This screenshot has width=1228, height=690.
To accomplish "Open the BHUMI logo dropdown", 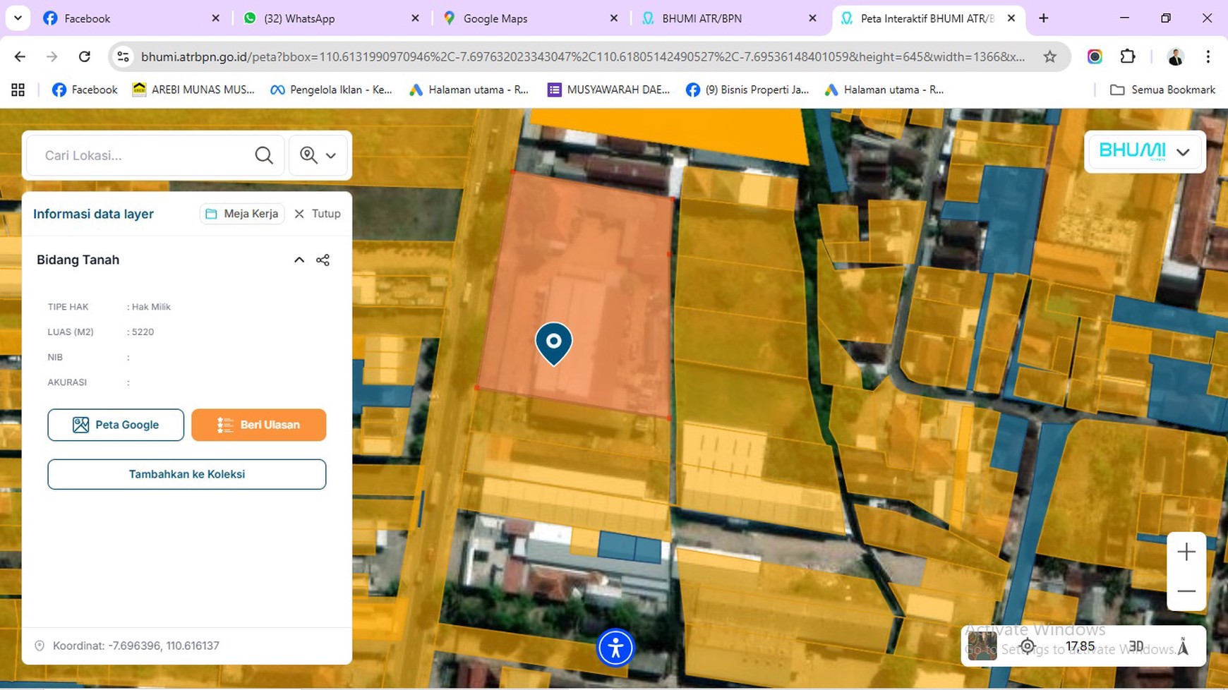I will coord(1183,151).
